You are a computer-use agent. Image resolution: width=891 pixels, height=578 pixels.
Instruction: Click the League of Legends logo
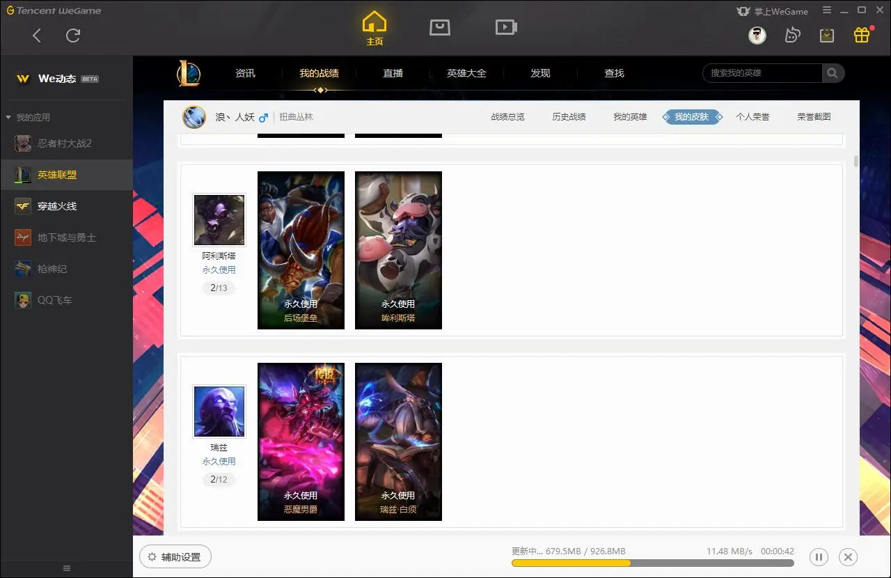click(188, 73)
